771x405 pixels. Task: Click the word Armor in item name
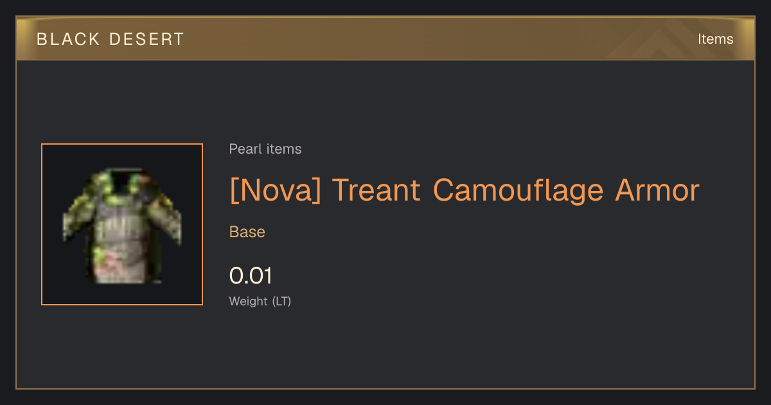pyautogui.click(x=657, y=190)
